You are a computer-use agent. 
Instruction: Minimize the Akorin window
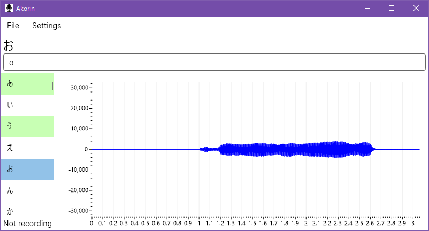click(x=367, y=8)
